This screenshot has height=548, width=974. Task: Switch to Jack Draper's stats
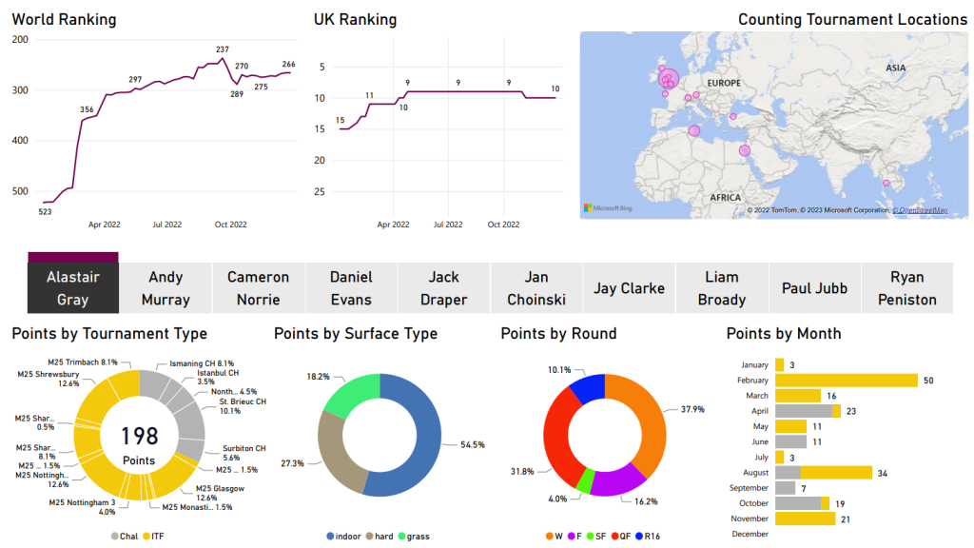click(443, 287)
